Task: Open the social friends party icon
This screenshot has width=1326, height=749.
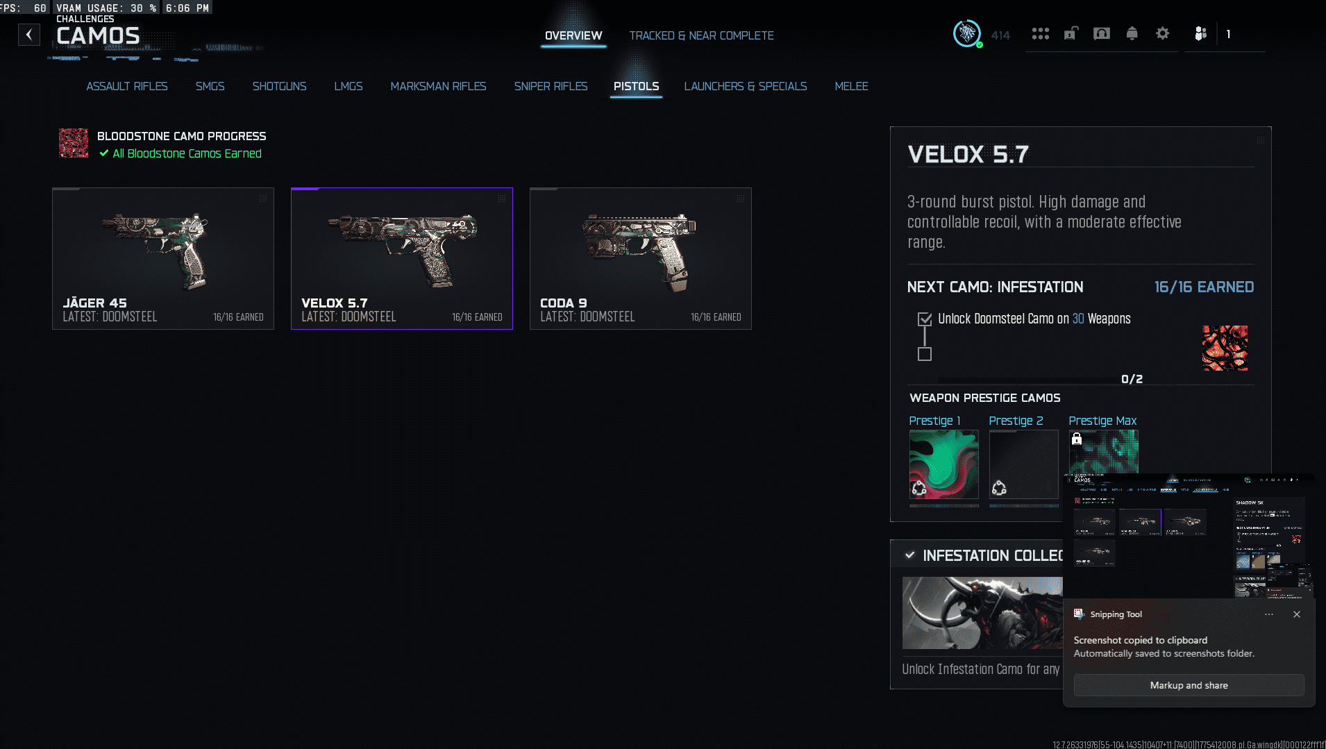Action: point(1200,33)
